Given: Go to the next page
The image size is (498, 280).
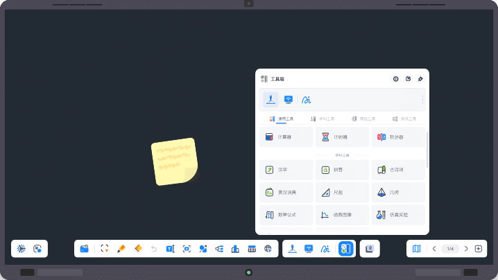Looking at the screenshot, I should point(466,248).
